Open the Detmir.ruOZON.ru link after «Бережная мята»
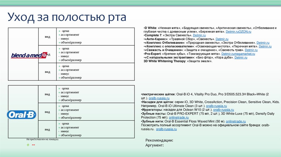 tap(238, 32)
